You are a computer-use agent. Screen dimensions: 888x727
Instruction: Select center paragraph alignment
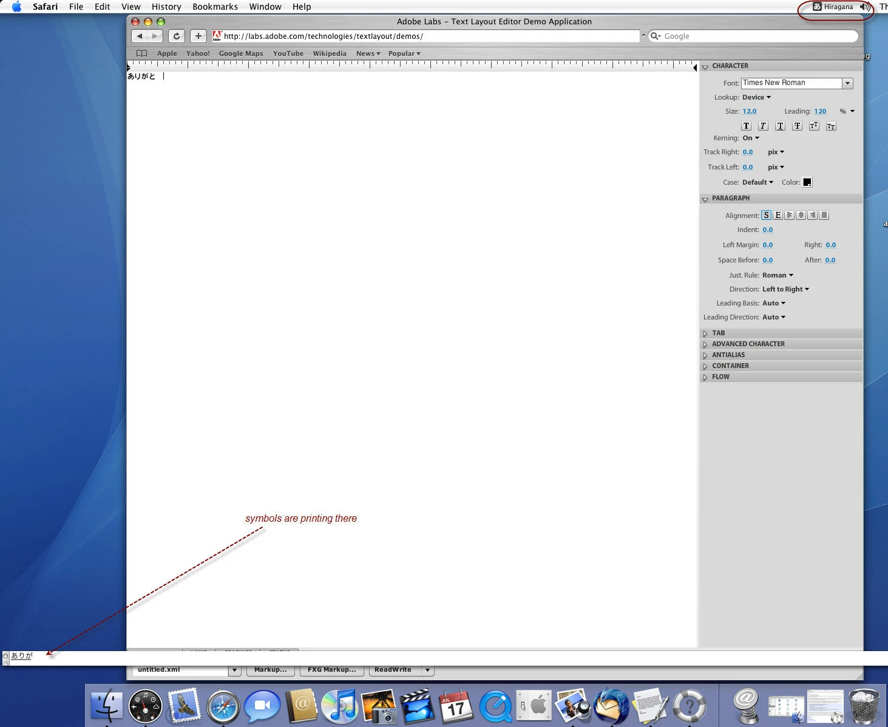[801, 216]
